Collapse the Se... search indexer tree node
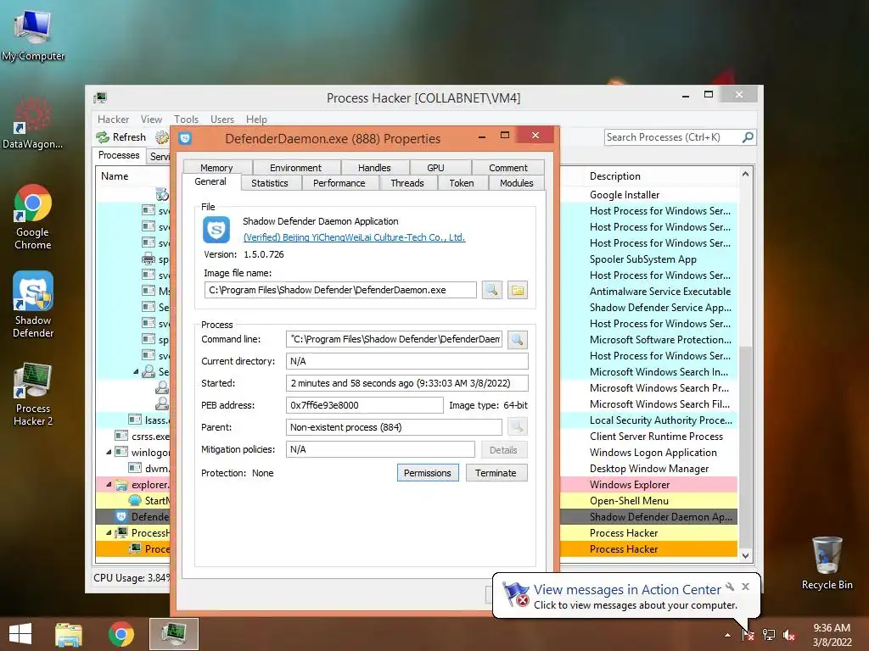The image size is (869, 651). (x=136, y=371)
